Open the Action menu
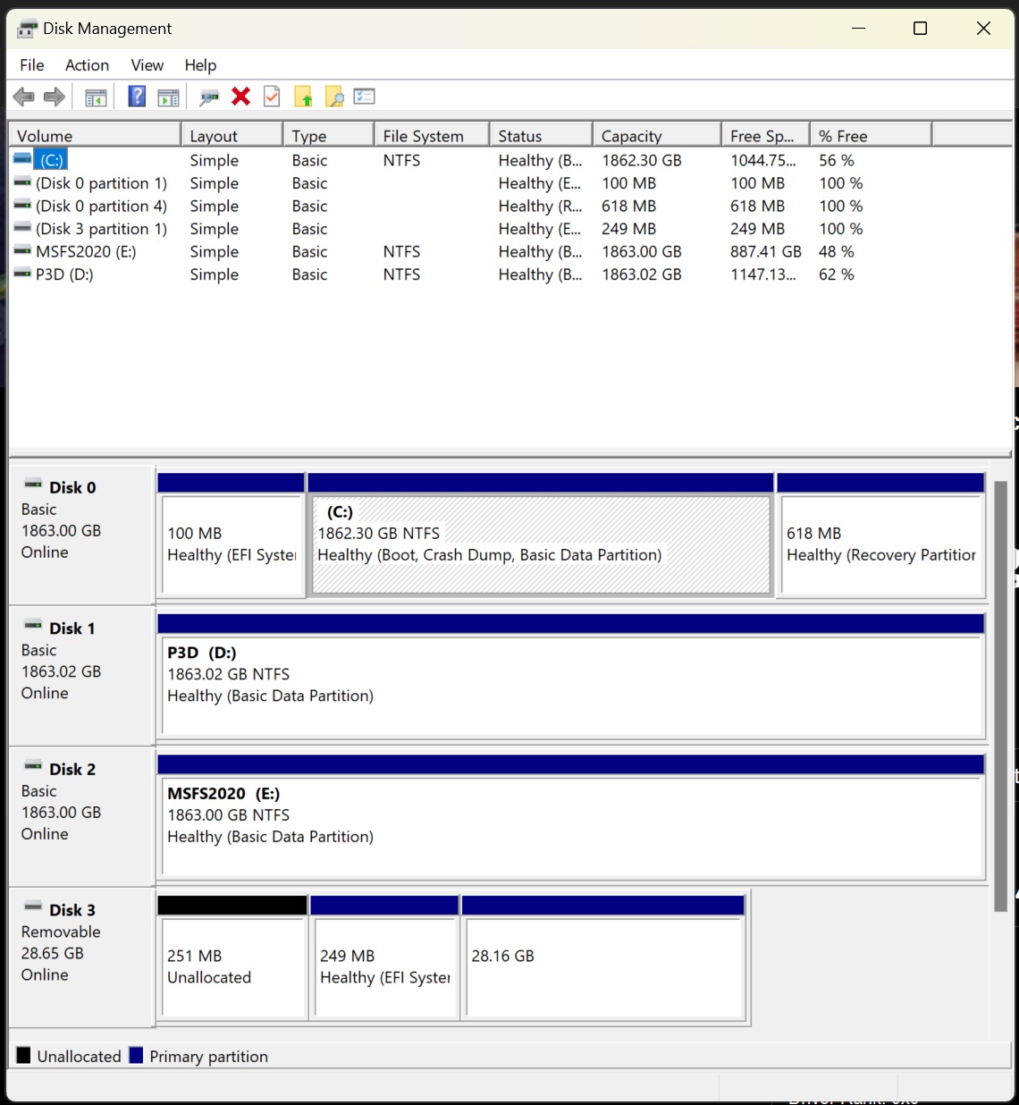The image size is (1019, 1105). click(86, 64)
